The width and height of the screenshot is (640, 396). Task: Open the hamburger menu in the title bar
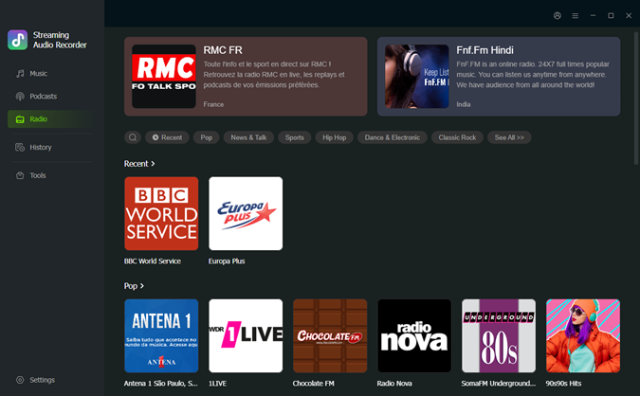click(x=576, y=15)
